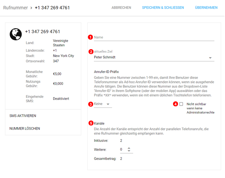Click the globe icon beside the phone number

15,34
